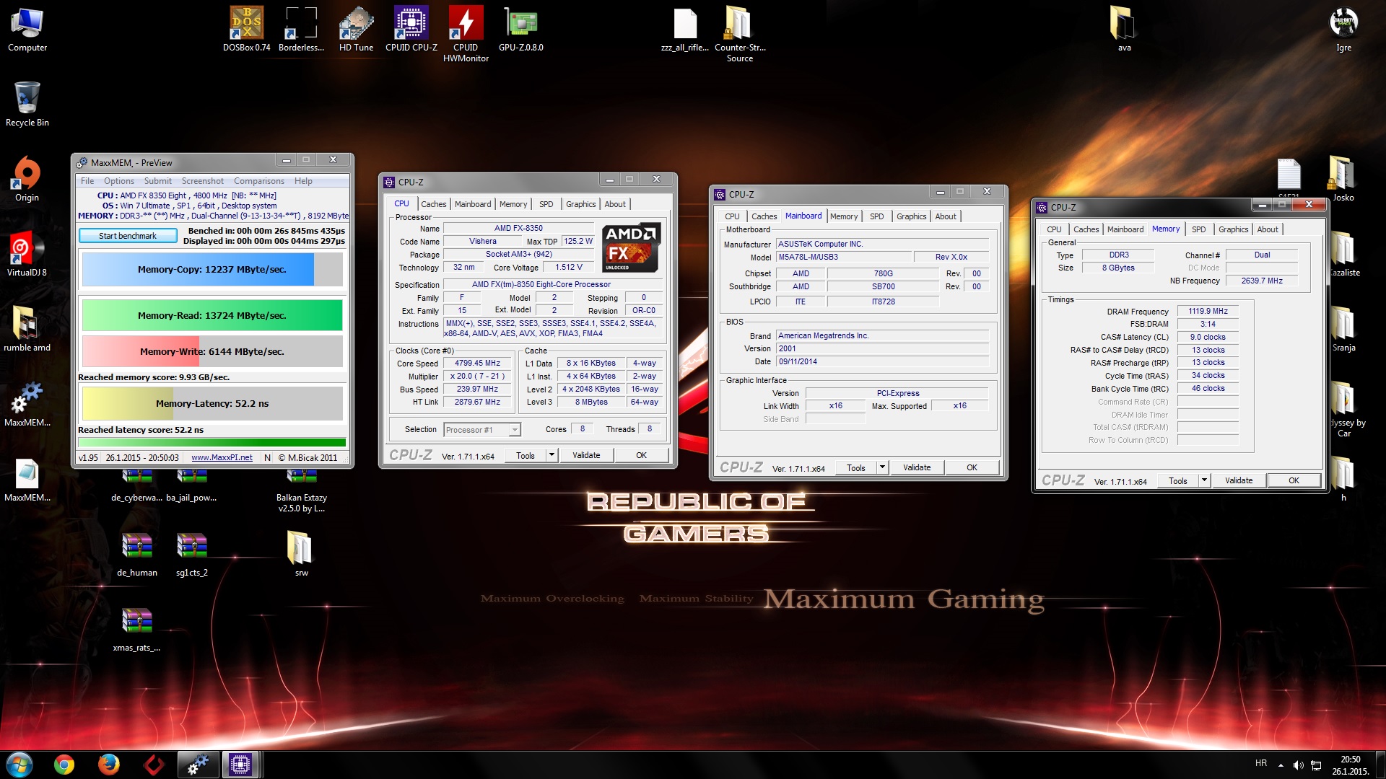
Task: Click OK in the Mainboard CPU-Z window
Action: [972, 467]
